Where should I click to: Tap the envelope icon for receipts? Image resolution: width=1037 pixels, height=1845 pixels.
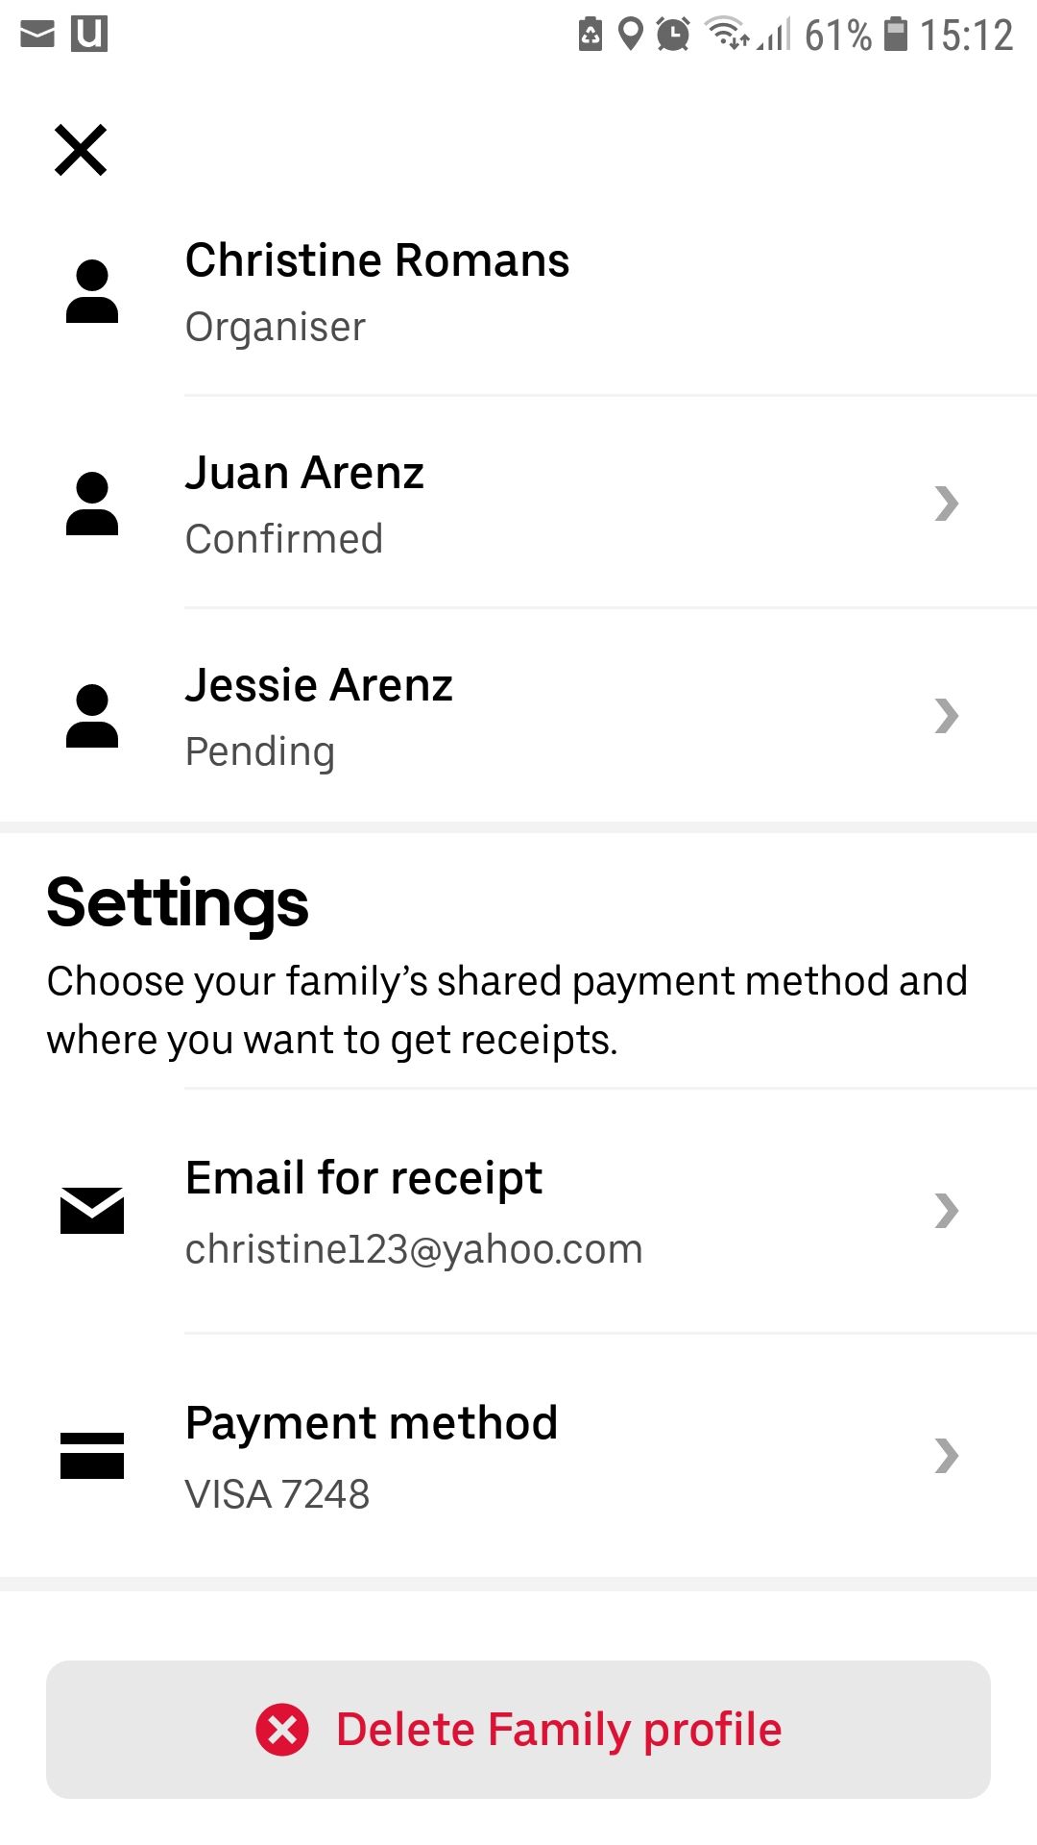point(92,1210)
